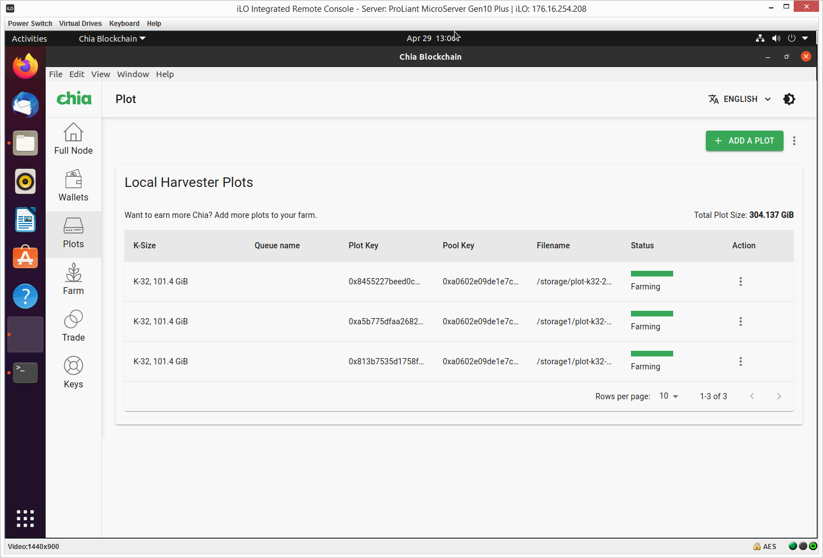This screenshot has width=823, height=558.
Task: Open the rows per page dropdown
Action: pyautogui.click(x=668, y=396)
